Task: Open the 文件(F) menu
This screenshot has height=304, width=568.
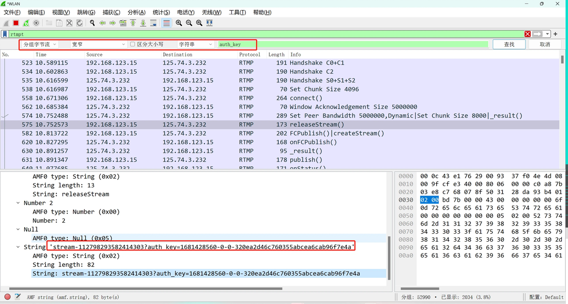Action: (12, 12)
